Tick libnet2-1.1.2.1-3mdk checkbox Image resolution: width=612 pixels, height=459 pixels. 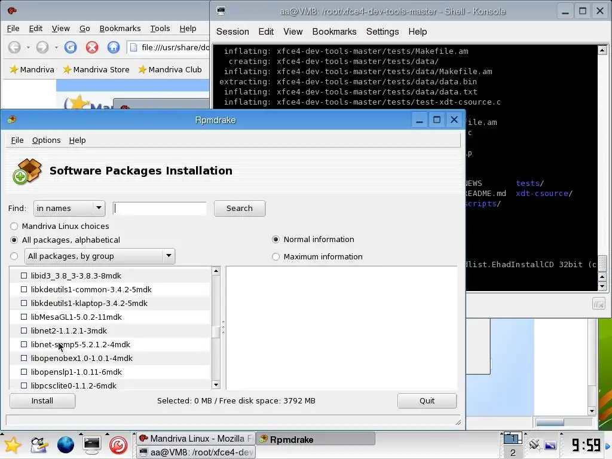(24, 330)
